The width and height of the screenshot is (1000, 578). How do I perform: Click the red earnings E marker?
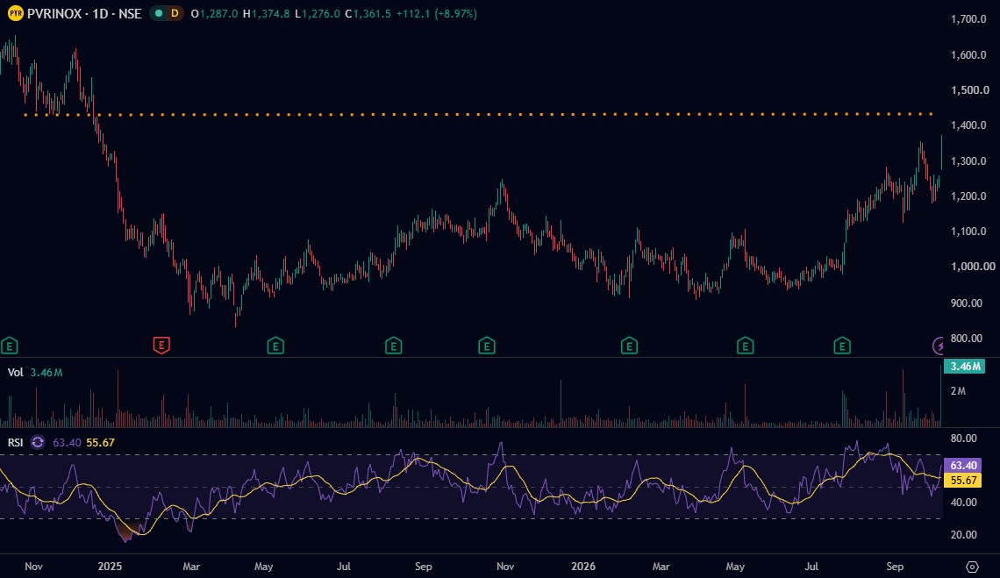161,346
